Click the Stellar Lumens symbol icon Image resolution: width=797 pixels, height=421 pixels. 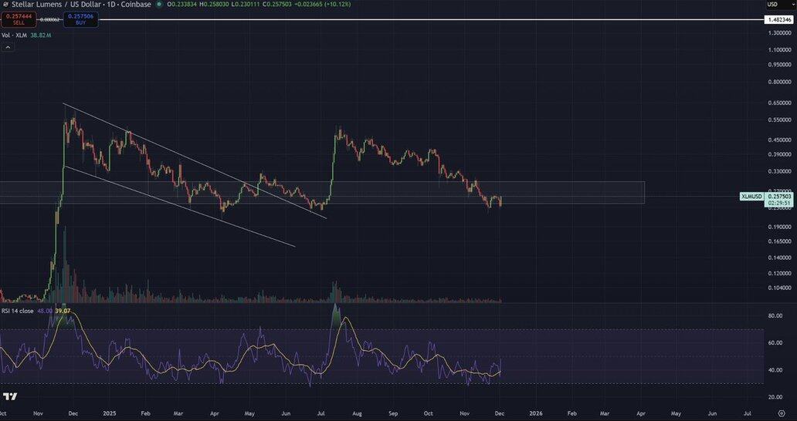tap(5, 5)
